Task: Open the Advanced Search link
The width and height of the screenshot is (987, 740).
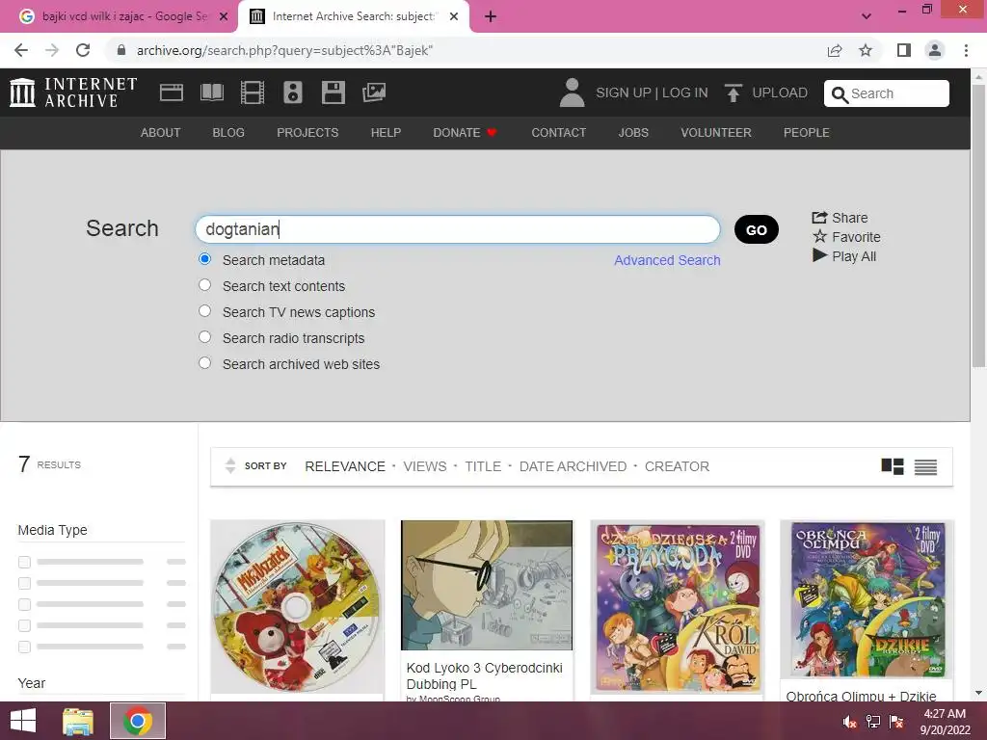Action: 667,260
